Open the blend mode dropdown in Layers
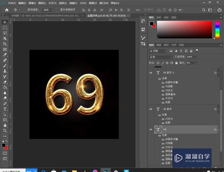 coord(161,57)
